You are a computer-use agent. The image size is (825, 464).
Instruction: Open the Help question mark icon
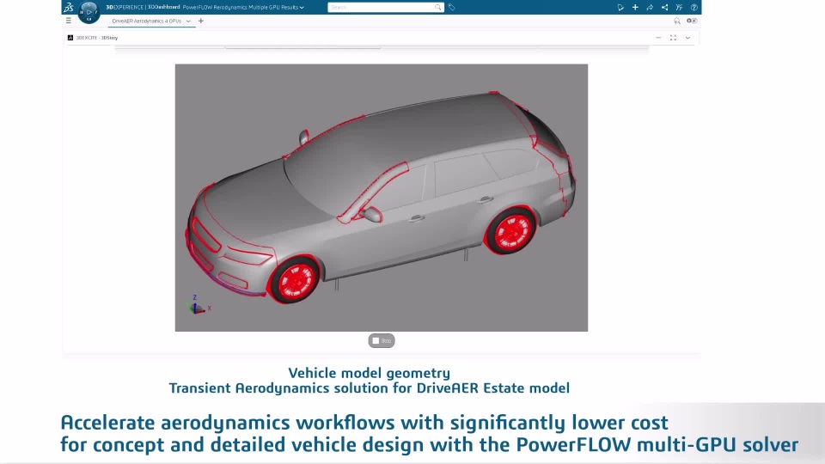tap(694, 8)
